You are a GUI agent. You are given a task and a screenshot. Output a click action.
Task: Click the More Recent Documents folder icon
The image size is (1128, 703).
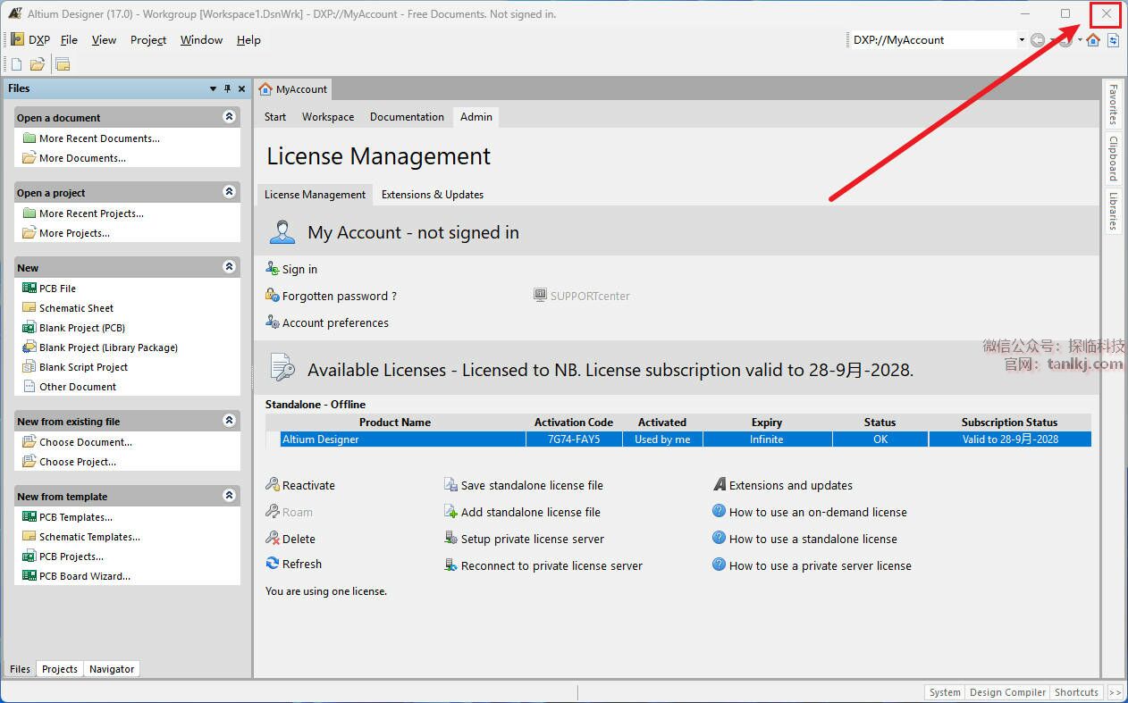point(29,138)
